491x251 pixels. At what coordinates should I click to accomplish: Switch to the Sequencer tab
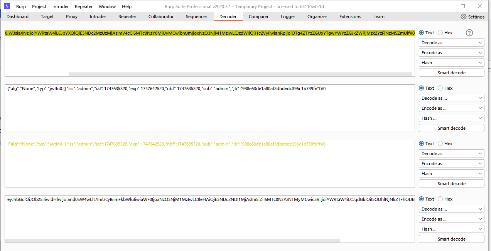[196, 17]
